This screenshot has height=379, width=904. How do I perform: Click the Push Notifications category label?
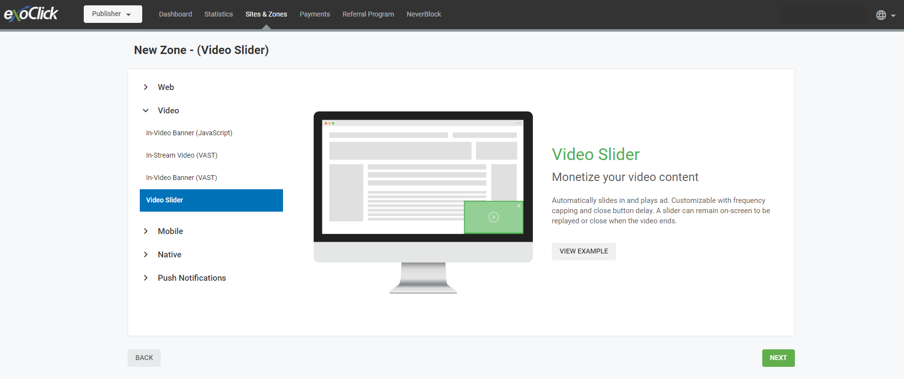click(x=192, y=278)
